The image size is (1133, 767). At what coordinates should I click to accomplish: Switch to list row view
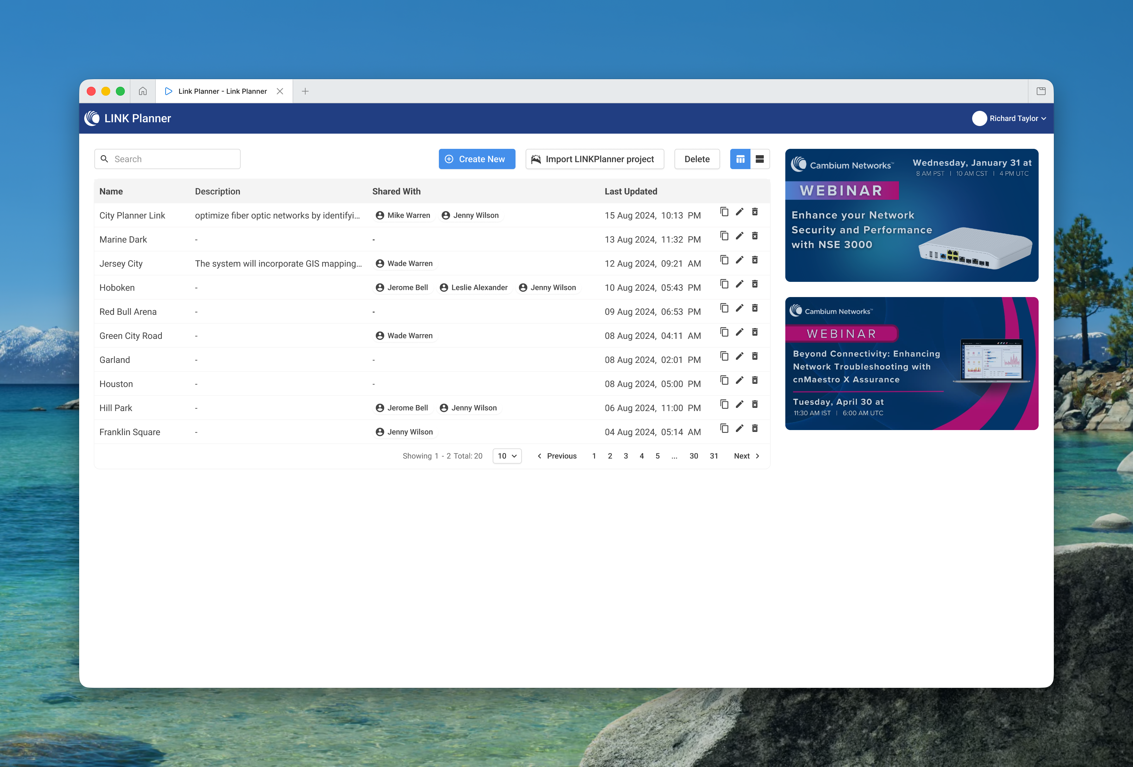point(760,159)
